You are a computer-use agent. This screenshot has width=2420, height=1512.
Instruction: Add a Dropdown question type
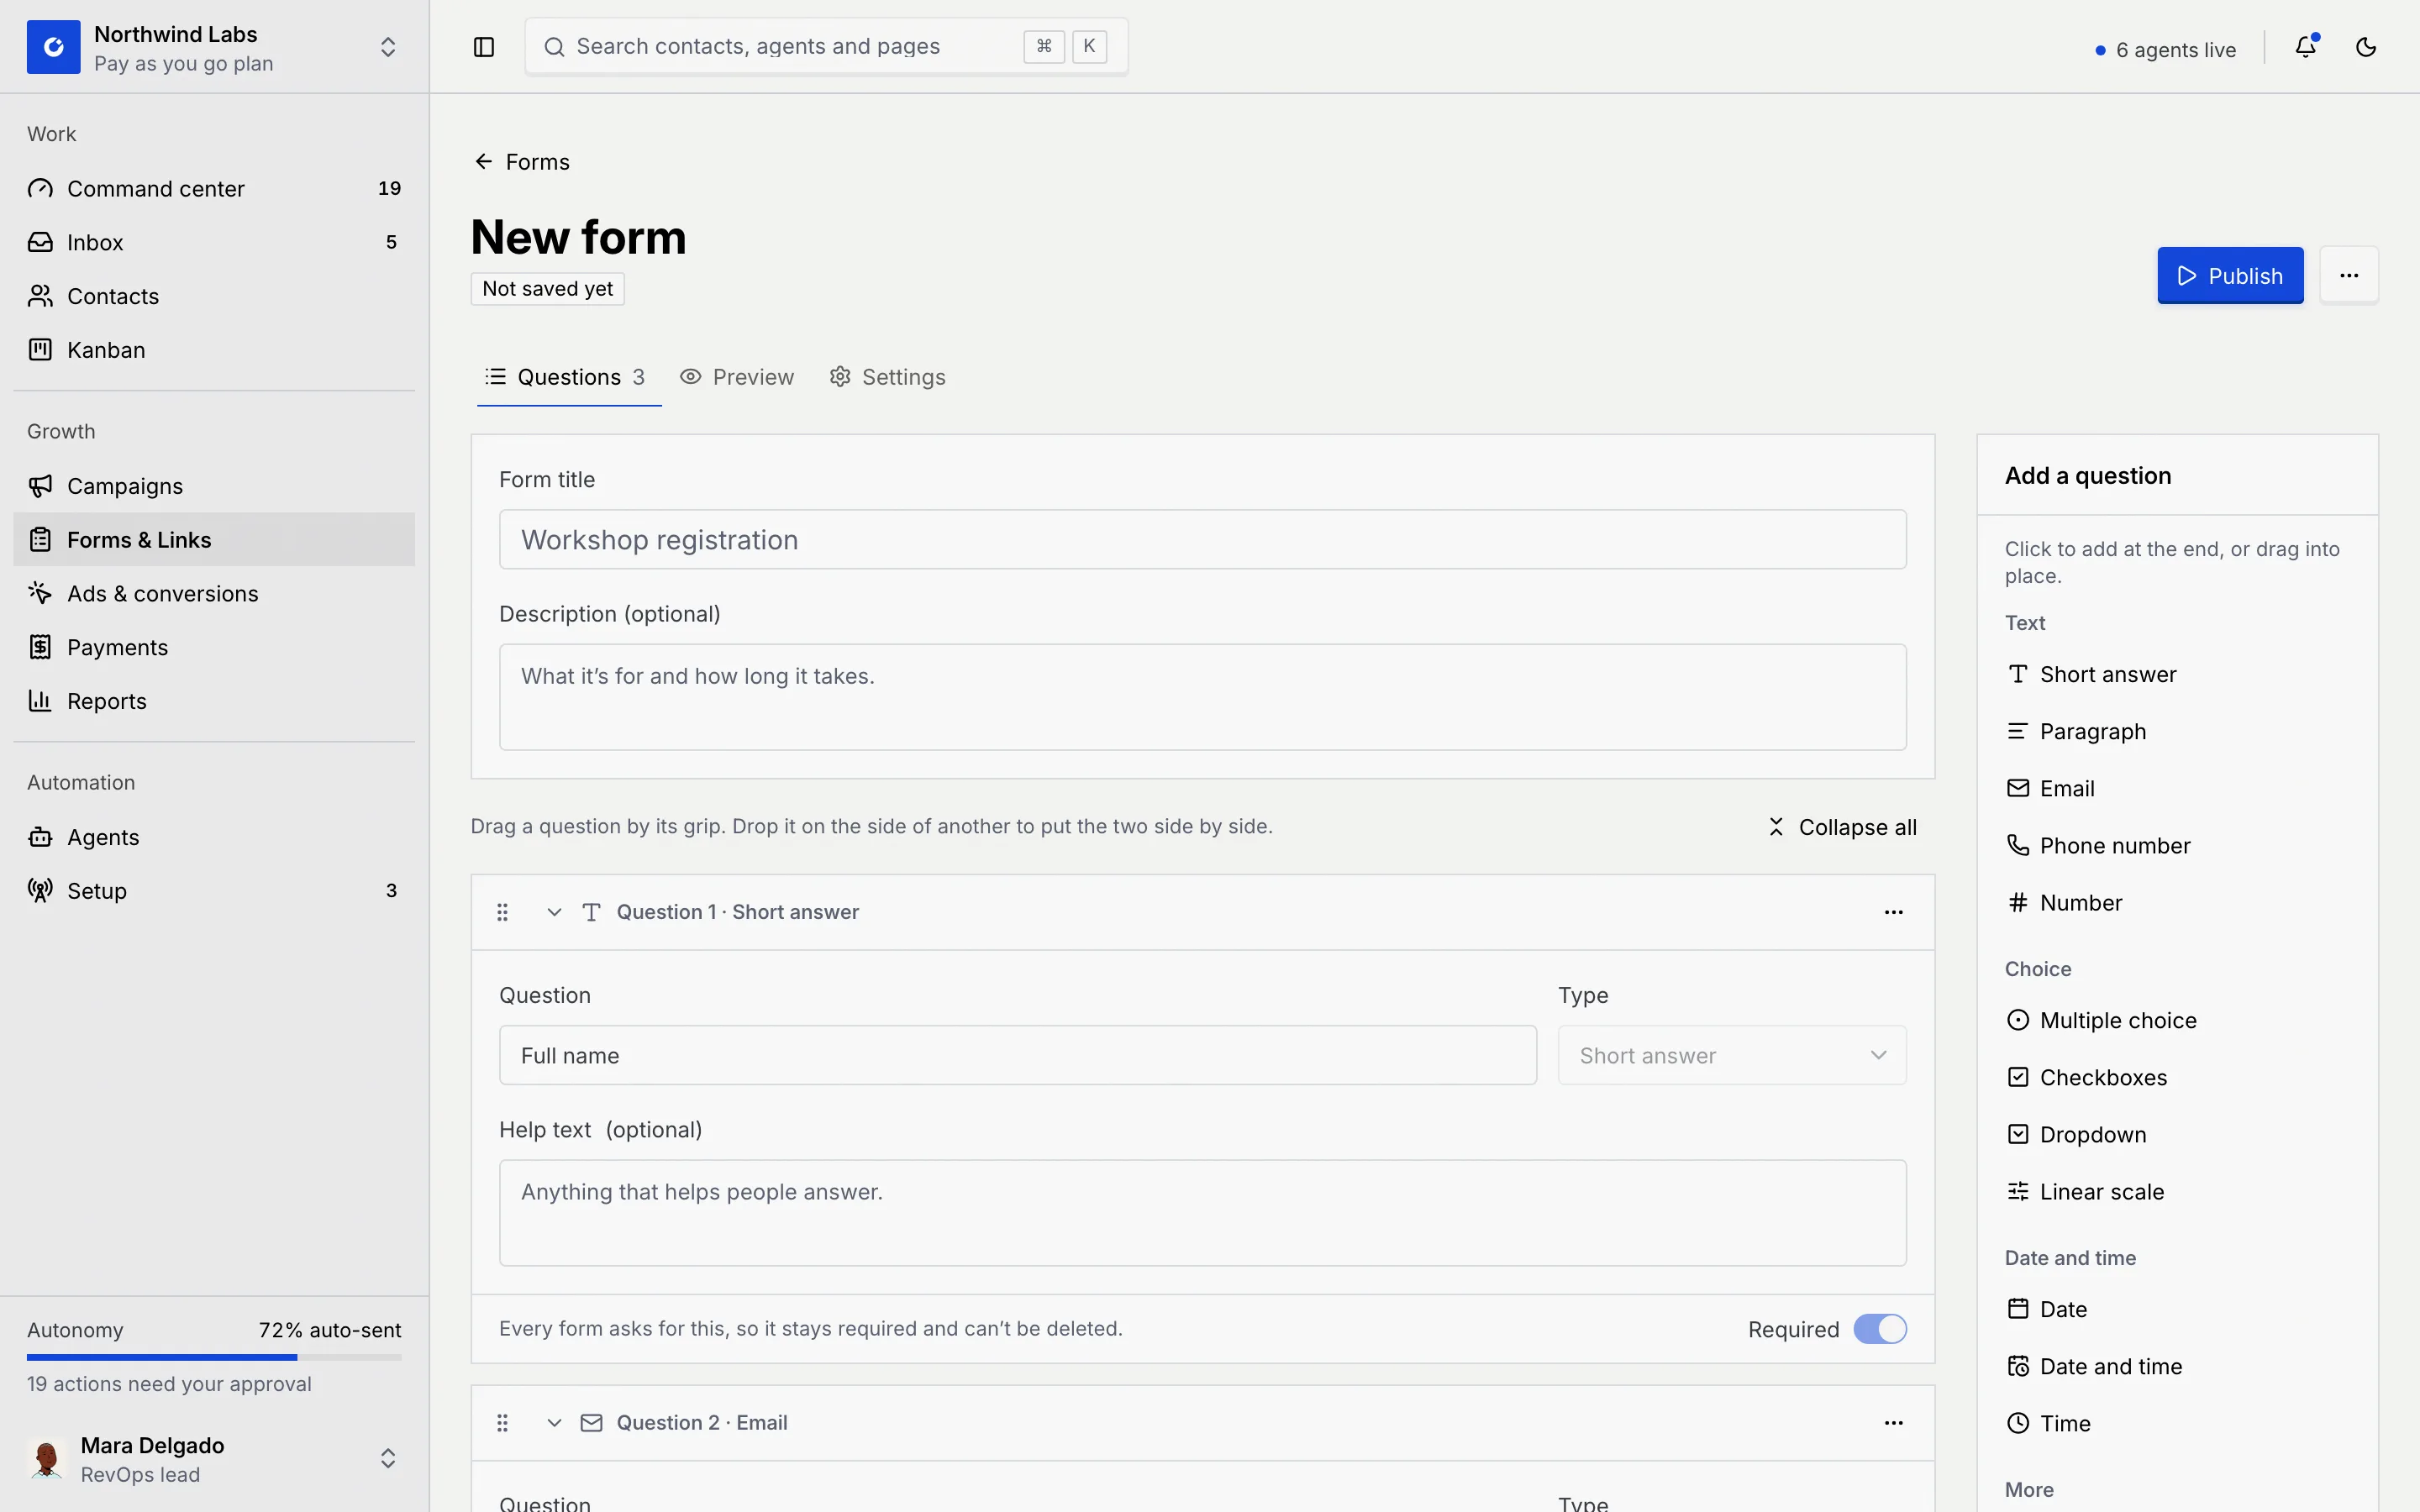click(x=2177, y=1134)
